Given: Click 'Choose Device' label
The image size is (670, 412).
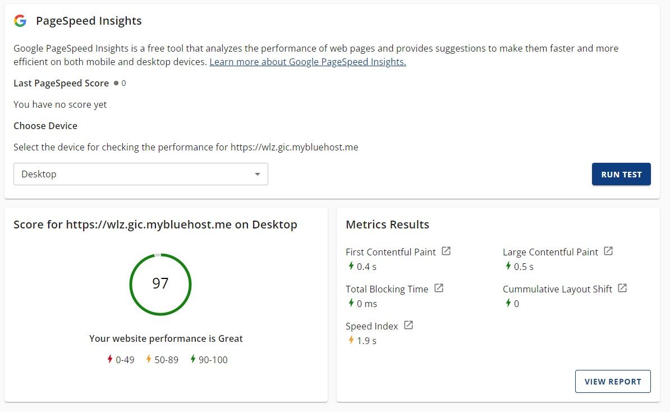Looking at the screenshot, I should [x=45, y=126].
